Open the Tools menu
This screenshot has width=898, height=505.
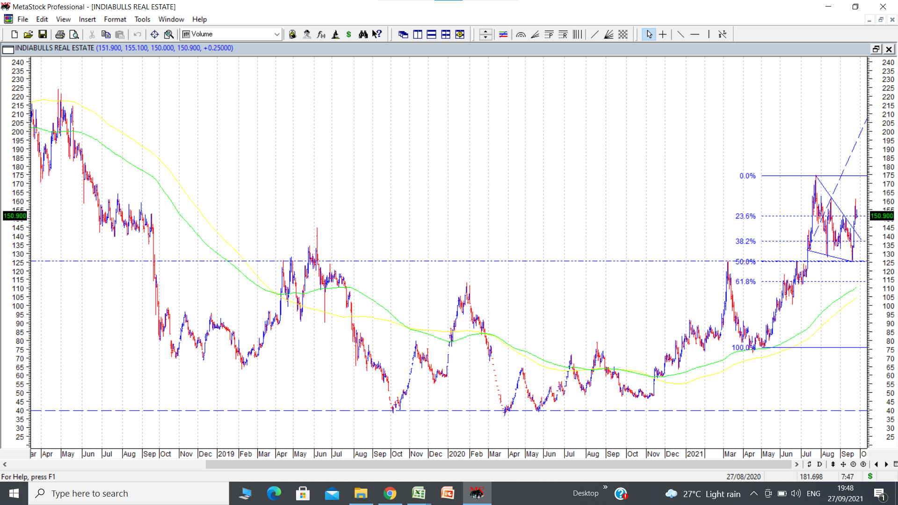coord(142,19)
